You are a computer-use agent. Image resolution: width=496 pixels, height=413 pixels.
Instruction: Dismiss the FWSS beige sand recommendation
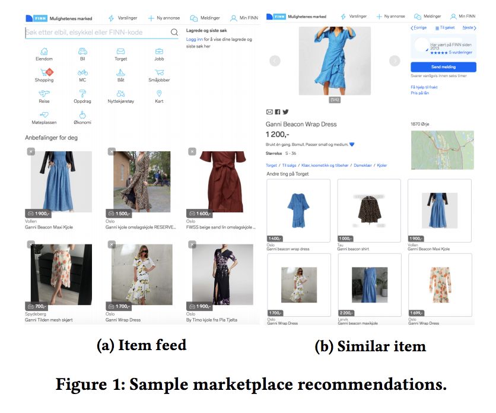point(192,151)
